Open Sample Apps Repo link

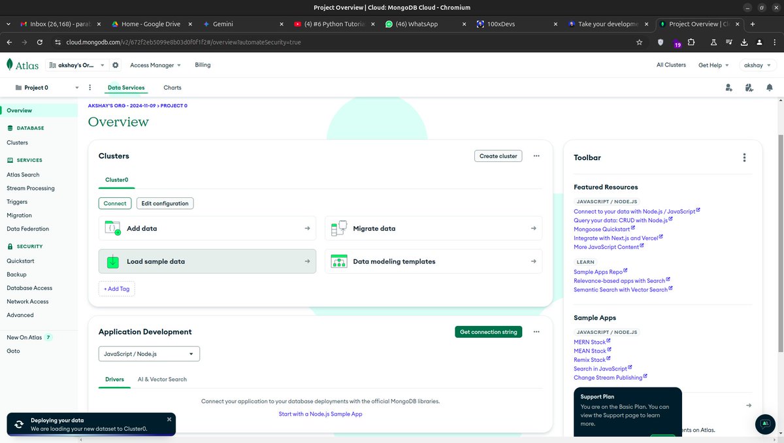tap(600, 272)
